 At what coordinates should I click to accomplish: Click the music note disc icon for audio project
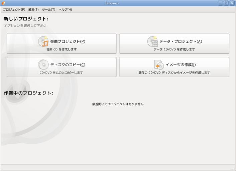(43, 41)
